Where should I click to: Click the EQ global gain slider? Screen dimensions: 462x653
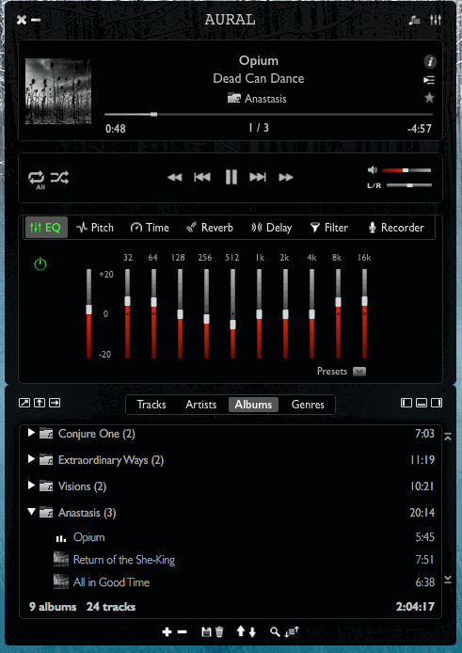coord(88,313)
